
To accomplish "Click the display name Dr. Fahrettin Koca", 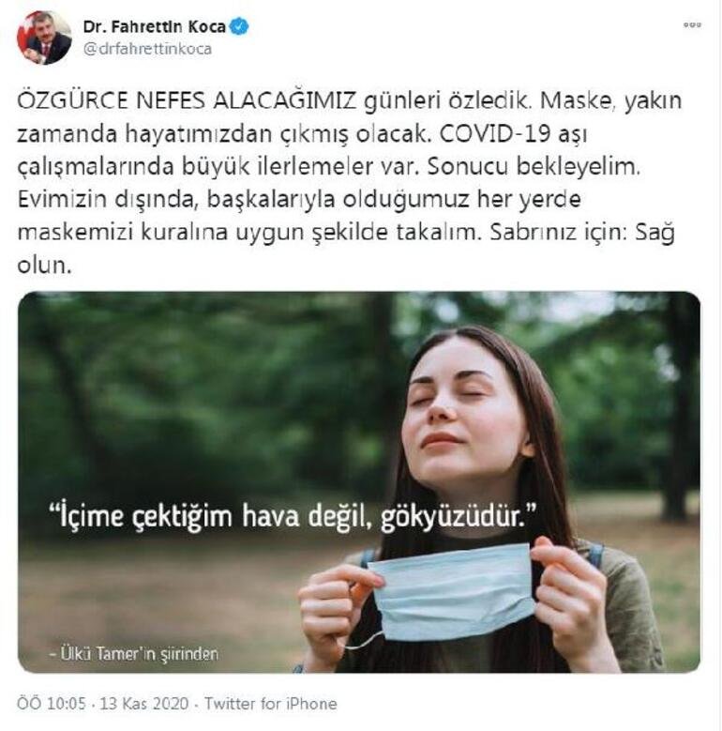I will (155, 27).
